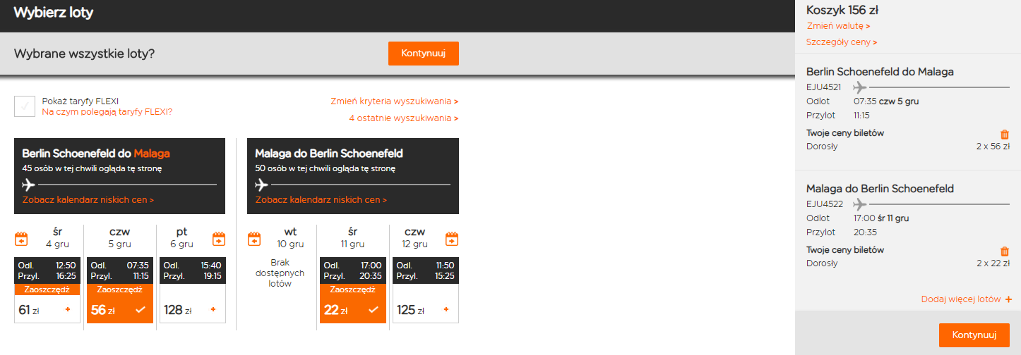The image size is (1021, 355).
Task: Click the 'Koszyk 156 zł' basket heading
Action: [842, 10]
